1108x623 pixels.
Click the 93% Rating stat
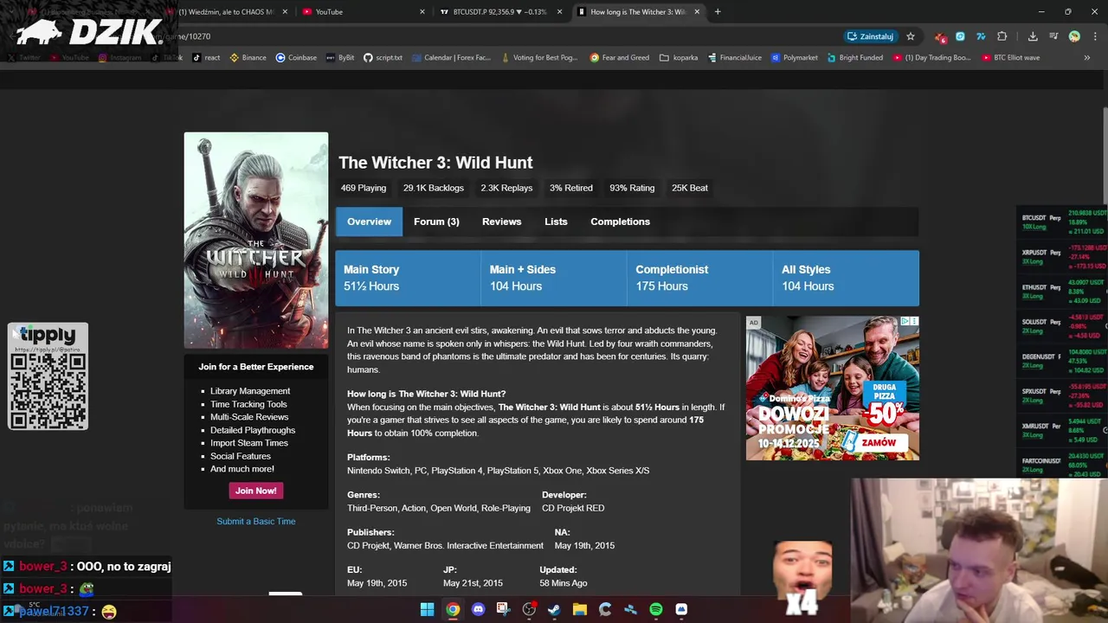(x=632, y=188)
